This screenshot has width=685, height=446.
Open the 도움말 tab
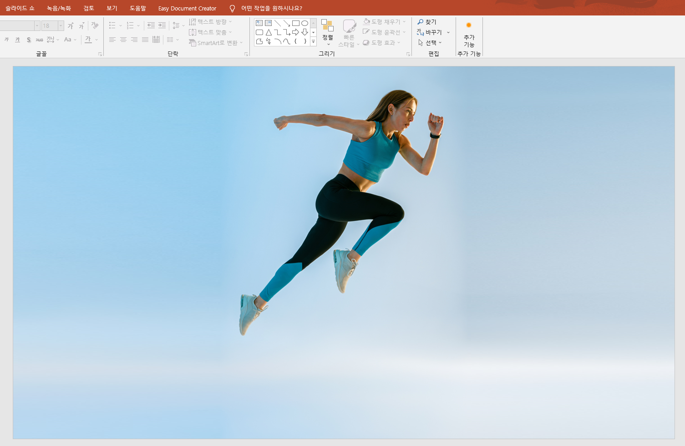tap(138, 8)
